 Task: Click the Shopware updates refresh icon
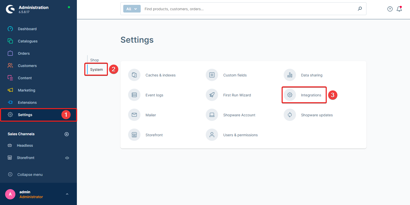click(x=290, y=115)
